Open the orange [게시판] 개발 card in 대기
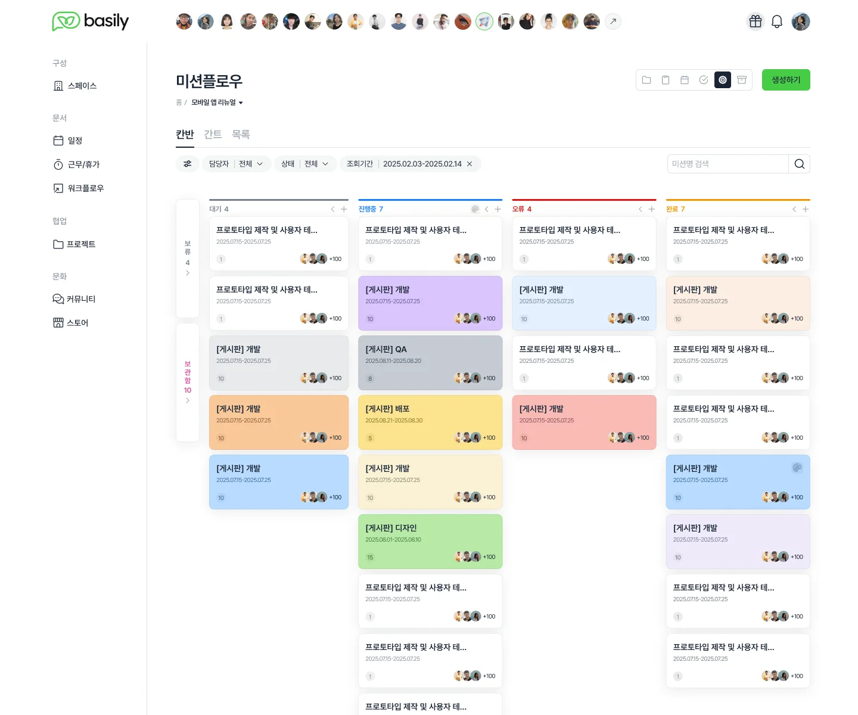 [x=279, y=422]
